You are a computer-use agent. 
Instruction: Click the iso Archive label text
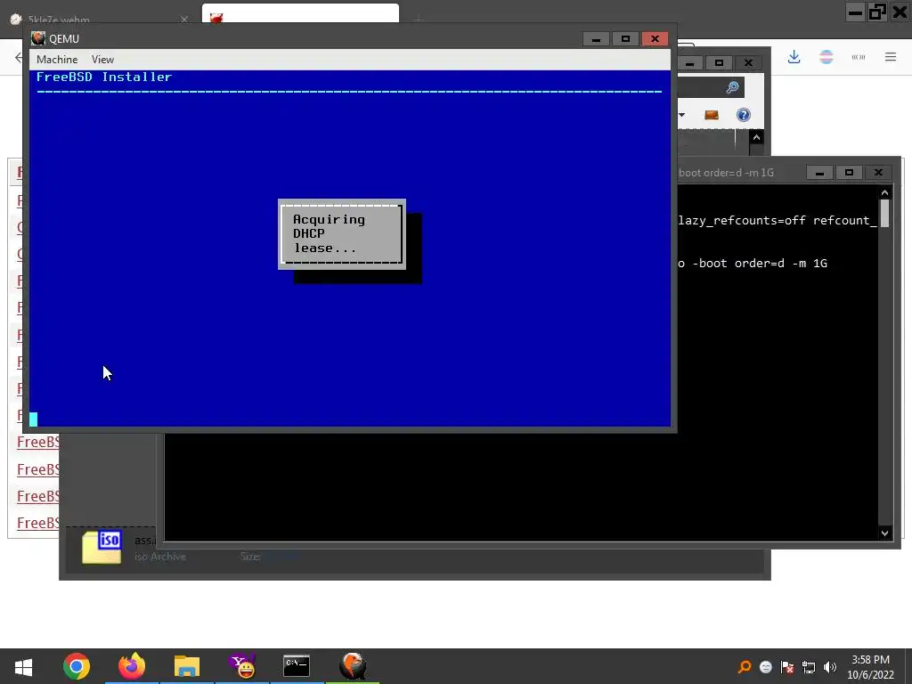160,557
